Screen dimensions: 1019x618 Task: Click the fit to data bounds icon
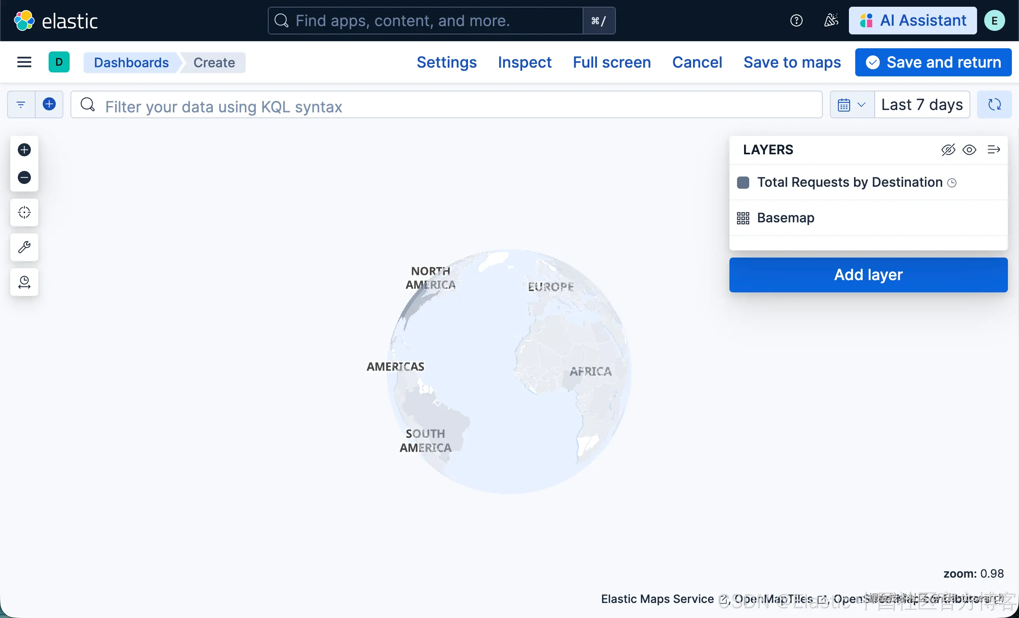pyautogui.click(x=24, y=212)
